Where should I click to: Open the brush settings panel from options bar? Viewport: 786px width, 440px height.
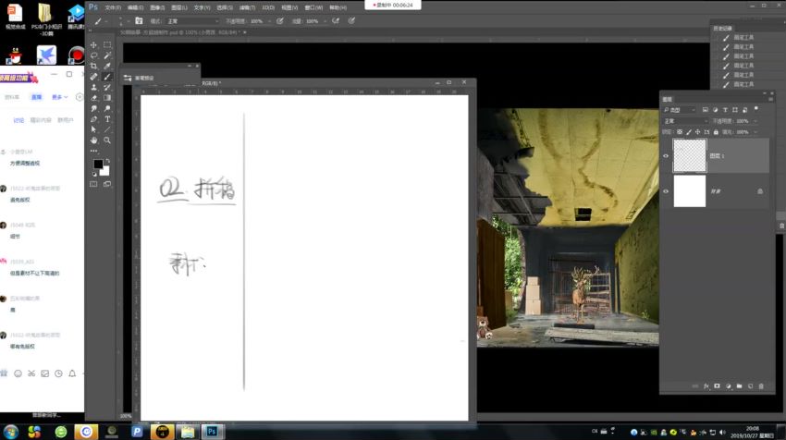[x=139, y=21]
